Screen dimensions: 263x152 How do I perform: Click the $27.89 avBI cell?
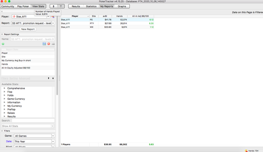click(x=105, y=23)
